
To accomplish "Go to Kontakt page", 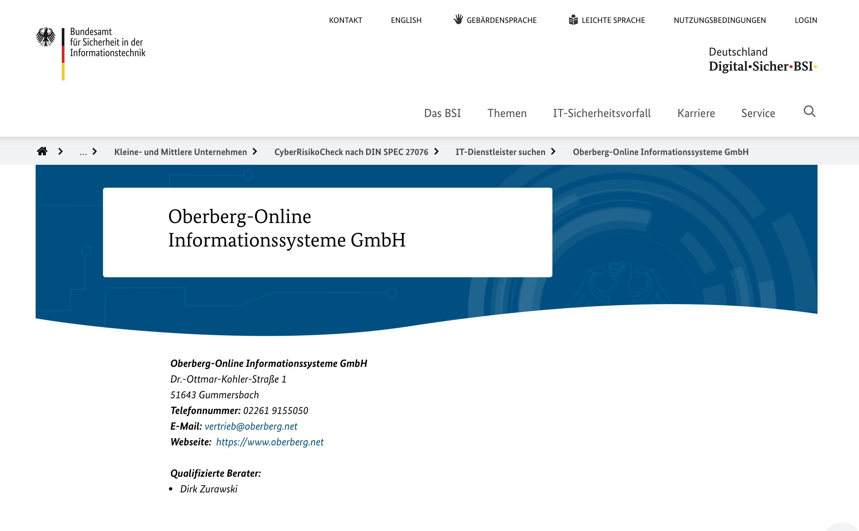I will pos(345,20).
